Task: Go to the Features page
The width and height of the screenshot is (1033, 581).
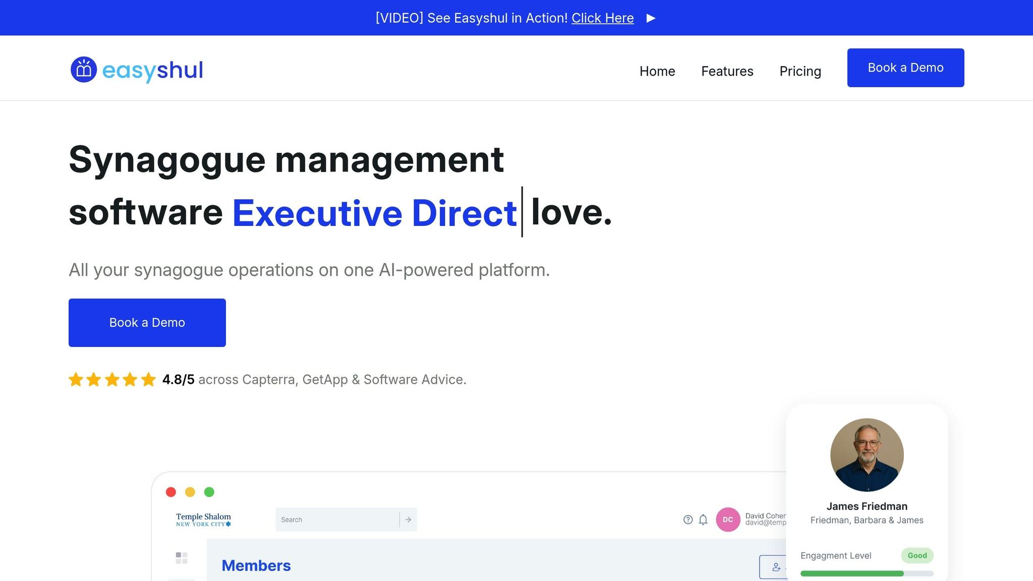Action: point(727,71)
